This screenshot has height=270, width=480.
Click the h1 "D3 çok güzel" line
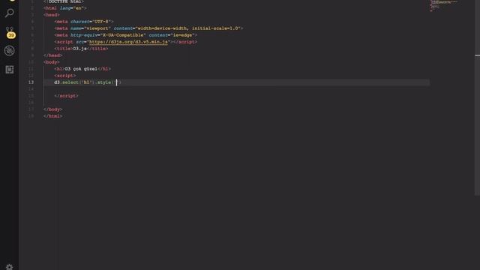point(82,69)
